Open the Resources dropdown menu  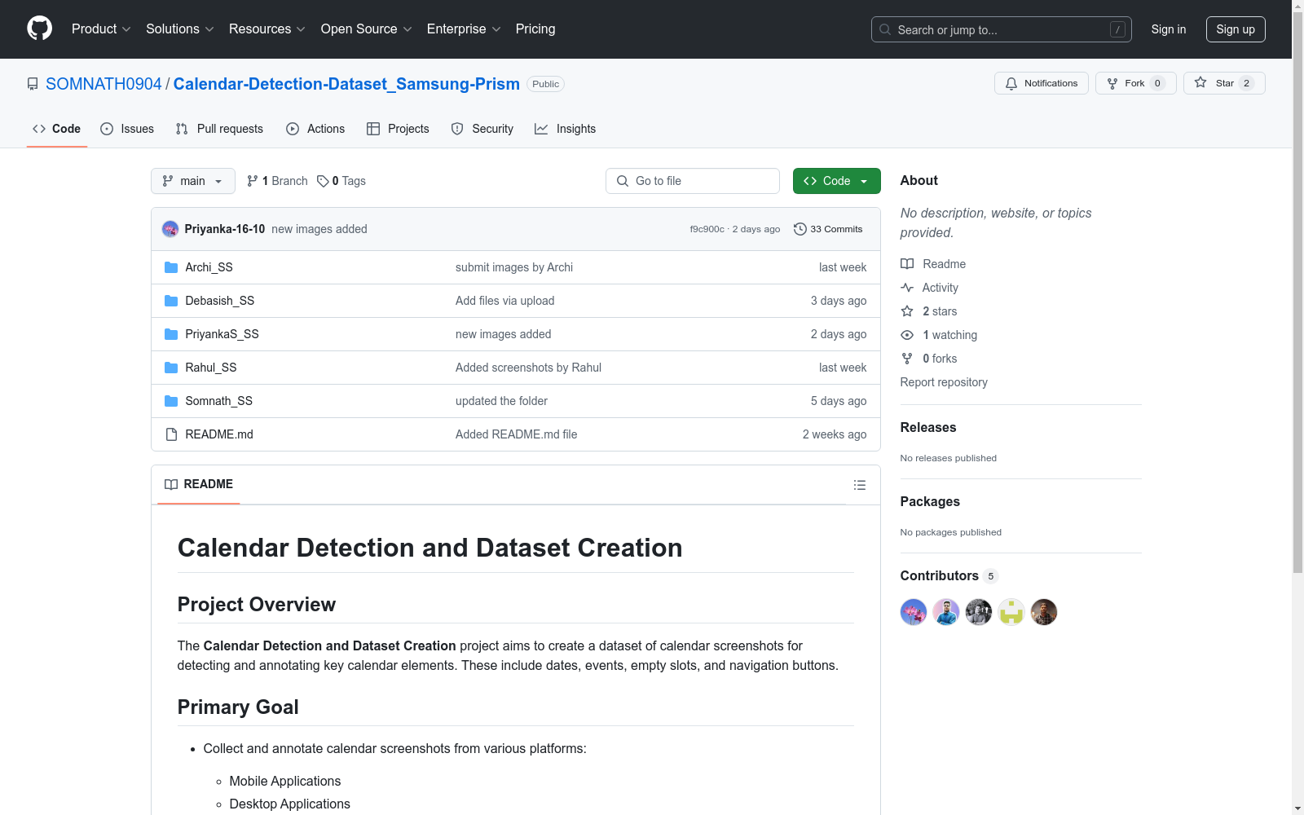coord(267,29)
